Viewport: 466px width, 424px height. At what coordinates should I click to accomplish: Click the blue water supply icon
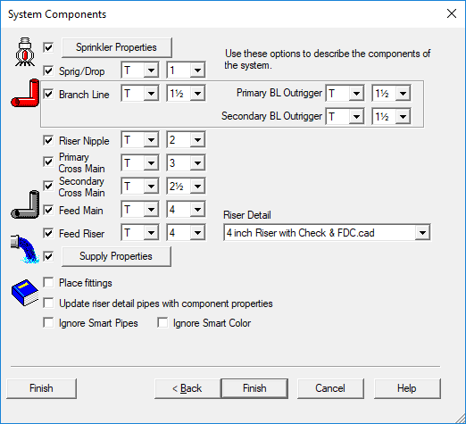click(25, 249)
